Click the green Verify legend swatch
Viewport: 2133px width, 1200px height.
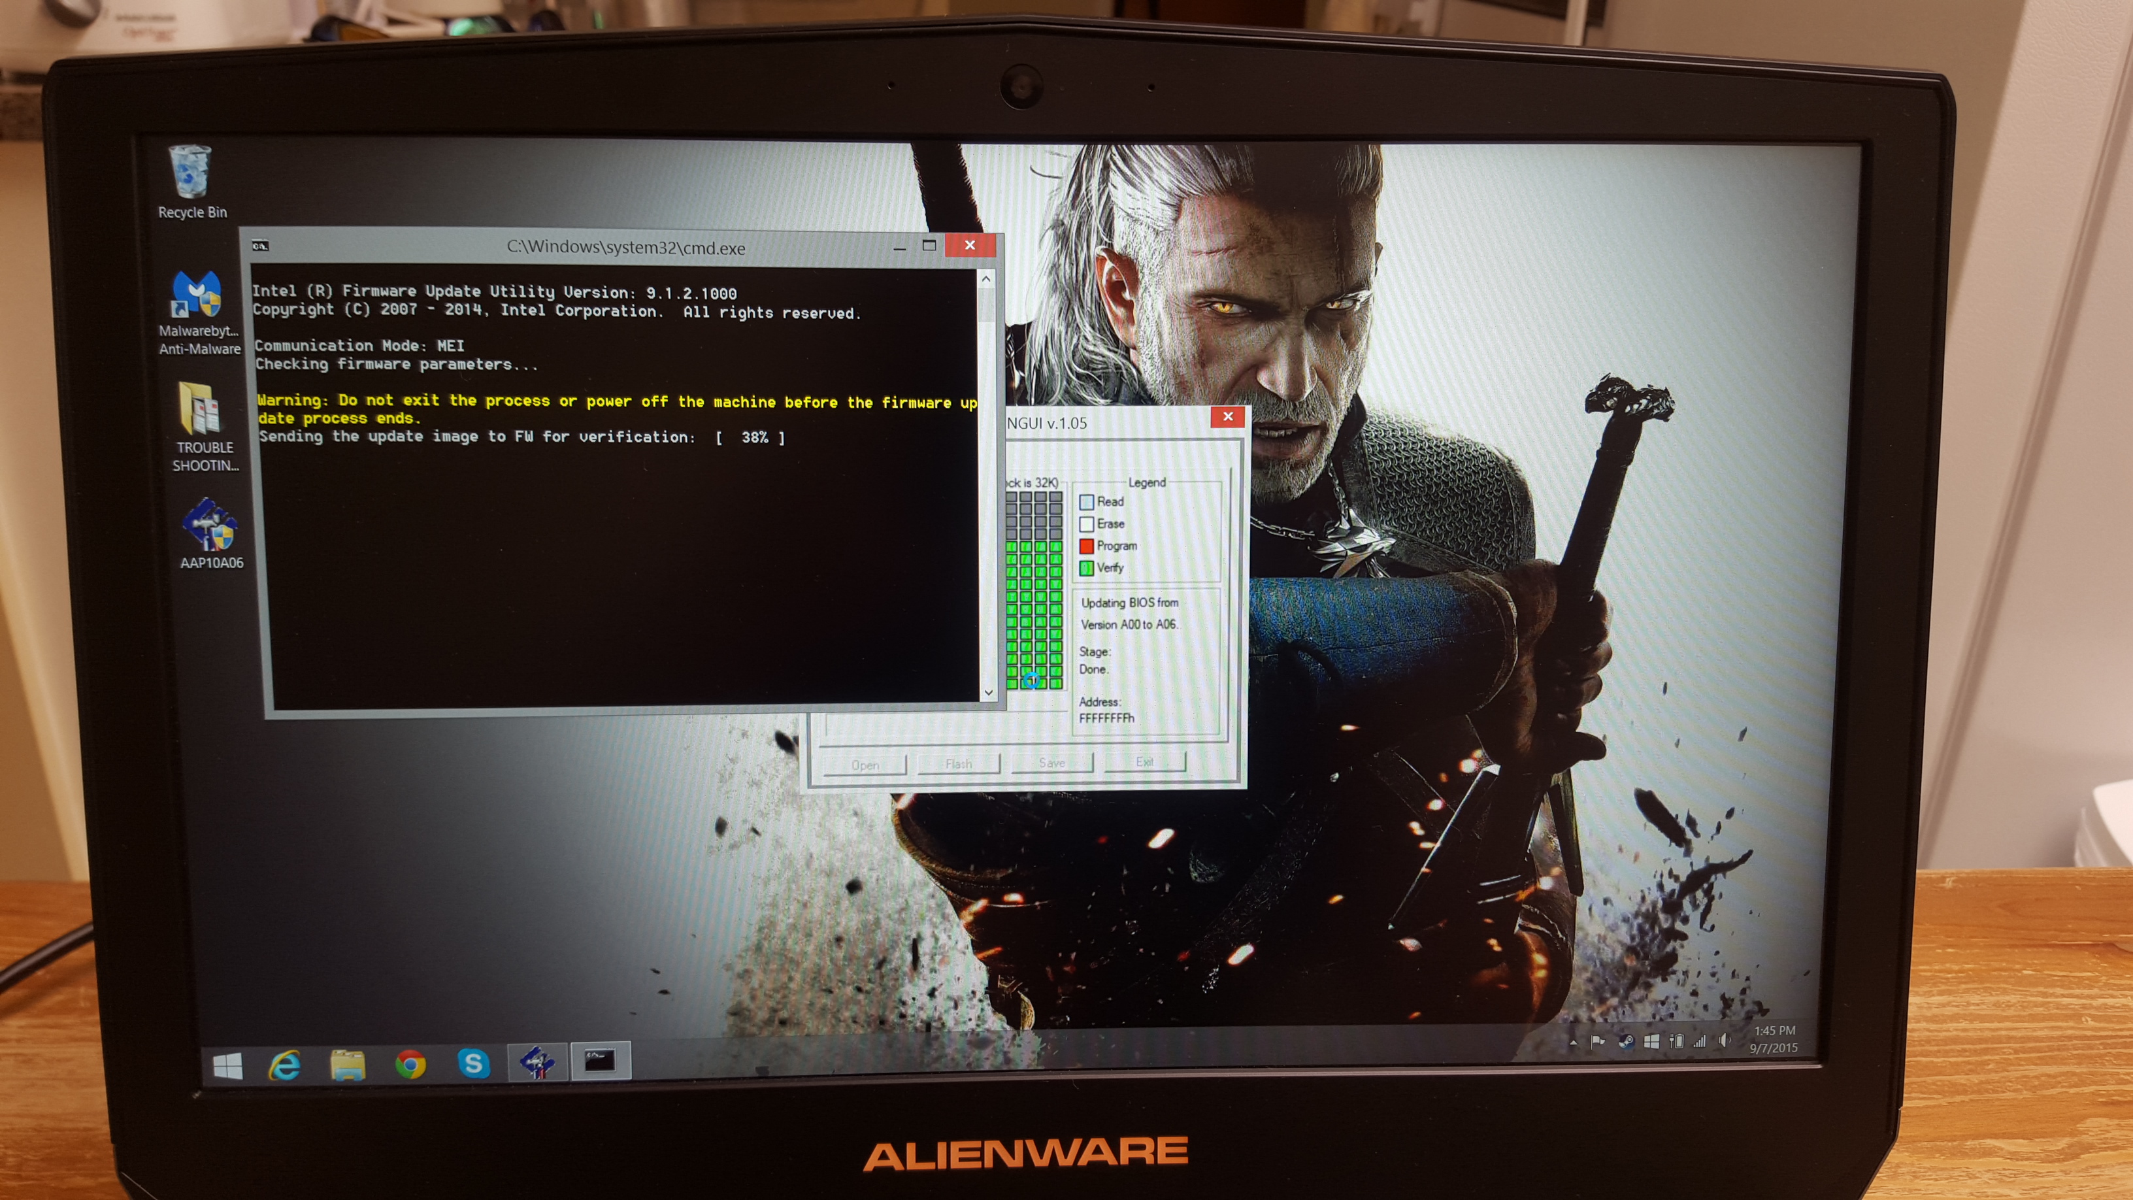[1086, 568]
